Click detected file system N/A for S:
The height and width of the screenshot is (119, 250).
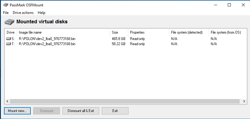point(174,39)
